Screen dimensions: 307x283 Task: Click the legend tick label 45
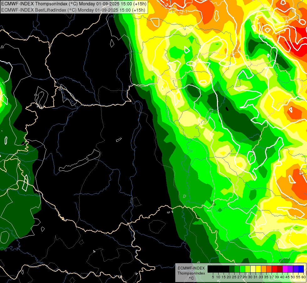pyautogui.click(x=288, y=277)
